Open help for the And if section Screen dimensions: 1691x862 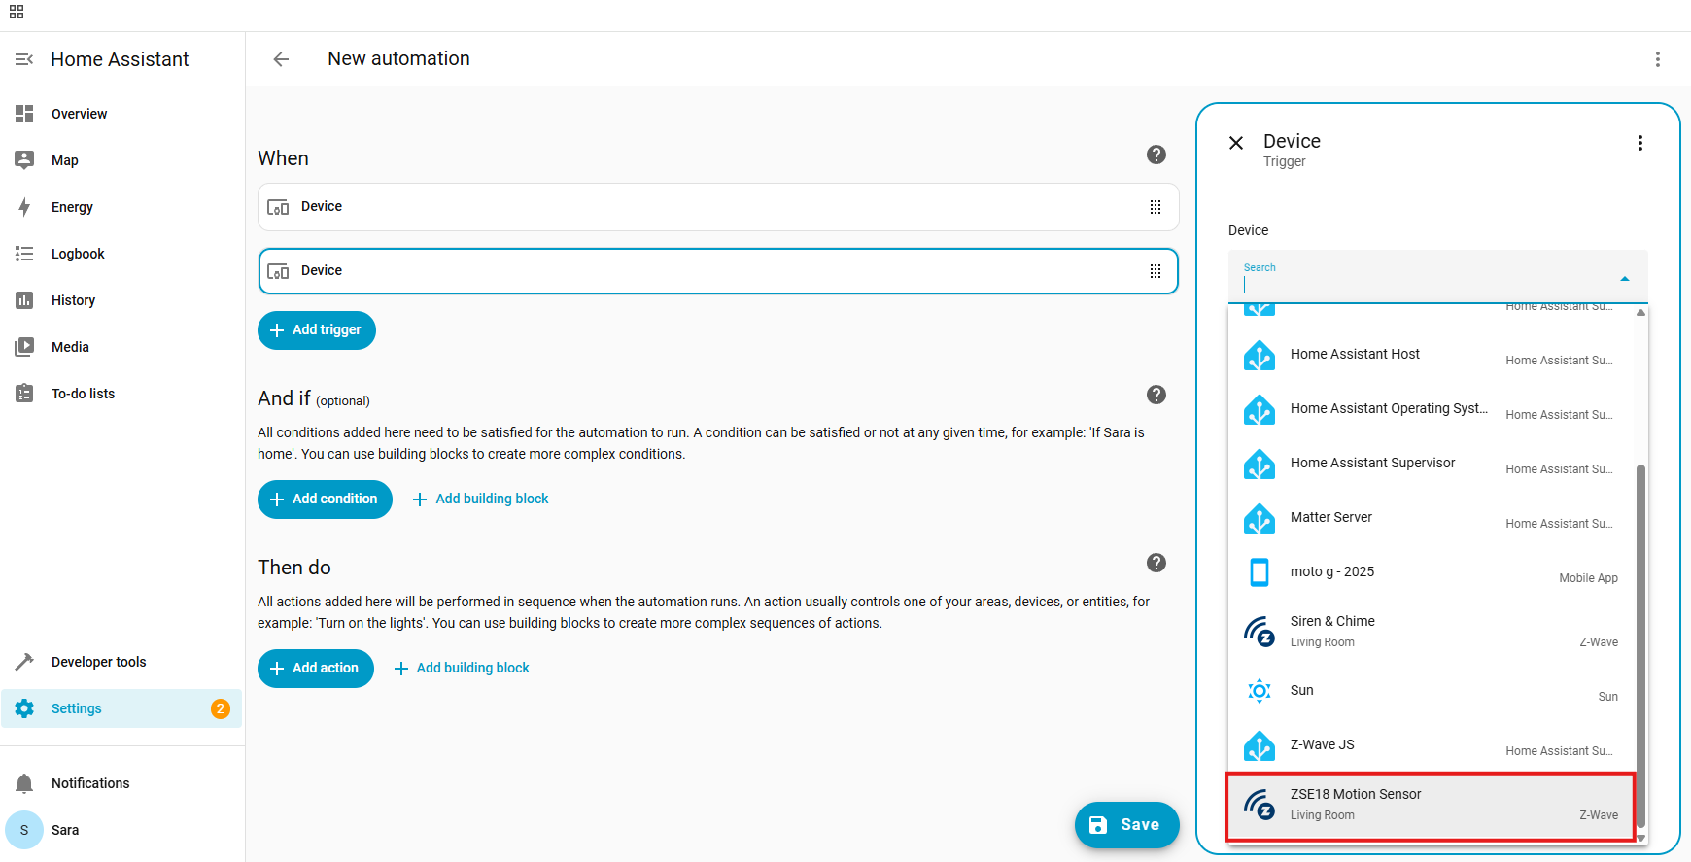1156,395
